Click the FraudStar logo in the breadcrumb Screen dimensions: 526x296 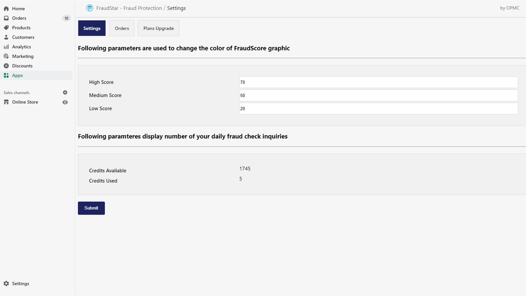point(90,8)
